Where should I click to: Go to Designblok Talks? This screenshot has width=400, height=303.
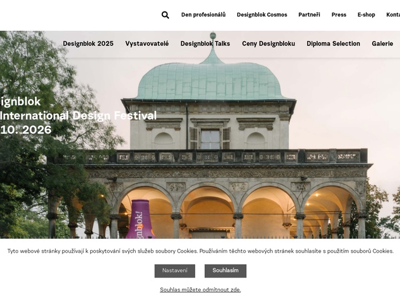[x=205, y=44]
